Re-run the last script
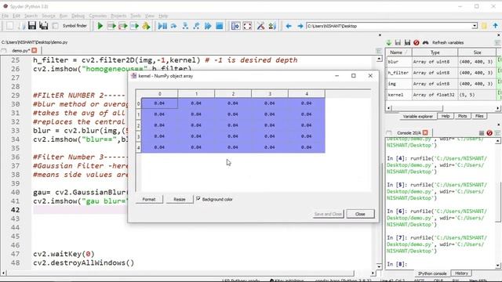This screenshot has height=282, width=502. pos(146,26)
